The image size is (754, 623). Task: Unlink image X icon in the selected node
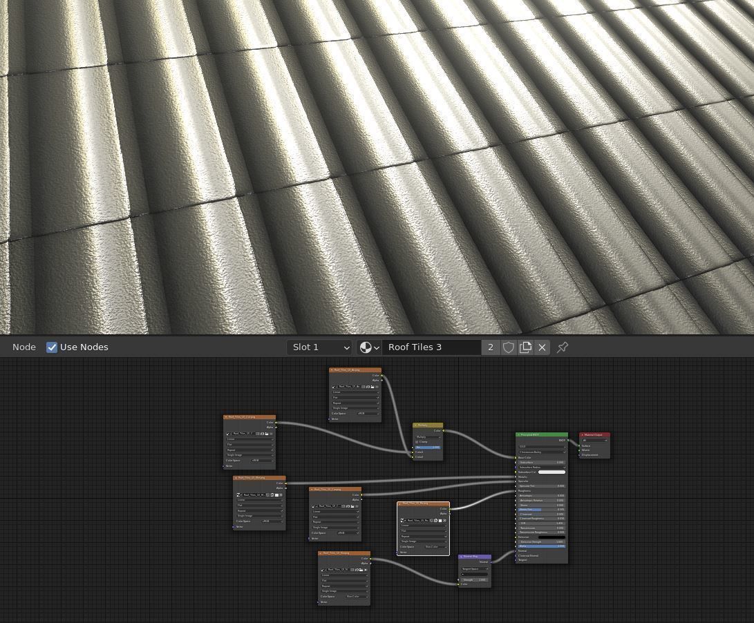444,520
